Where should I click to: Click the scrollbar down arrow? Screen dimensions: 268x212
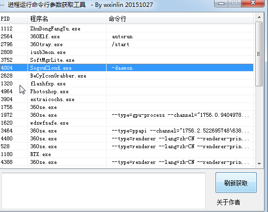coord(259,163)
